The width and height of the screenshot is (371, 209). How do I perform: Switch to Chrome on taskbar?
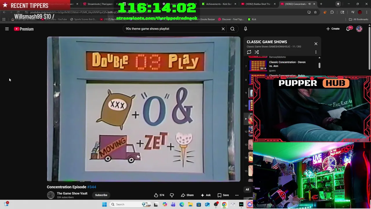click(224, 204)
